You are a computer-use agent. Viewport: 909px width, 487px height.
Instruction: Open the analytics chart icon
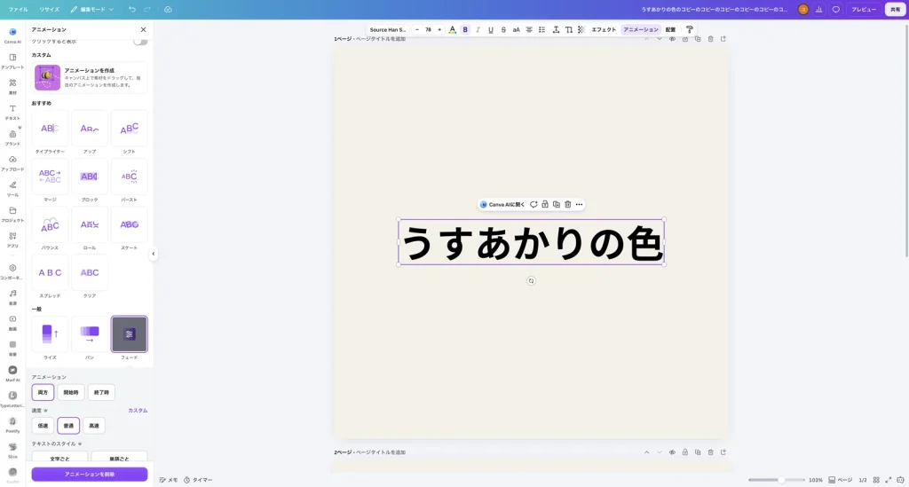(x=819, y=9)
